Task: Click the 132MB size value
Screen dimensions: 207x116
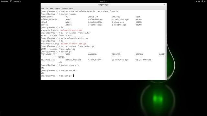Action: pyautogui.click(x=138, y=22)
